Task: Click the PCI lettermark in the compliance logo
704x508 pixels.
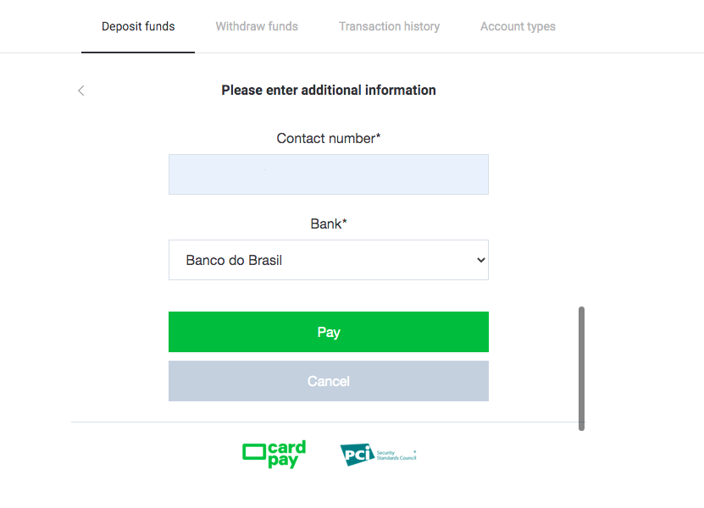Action: 356,455
